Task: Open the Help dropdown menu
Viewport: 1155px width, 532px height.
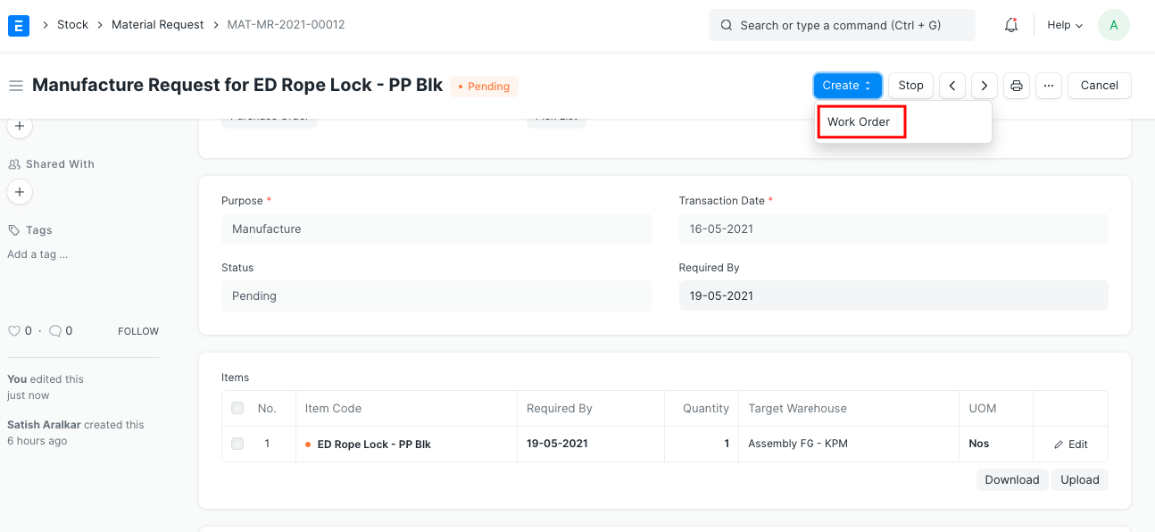Action: (x=1064, y=25)
